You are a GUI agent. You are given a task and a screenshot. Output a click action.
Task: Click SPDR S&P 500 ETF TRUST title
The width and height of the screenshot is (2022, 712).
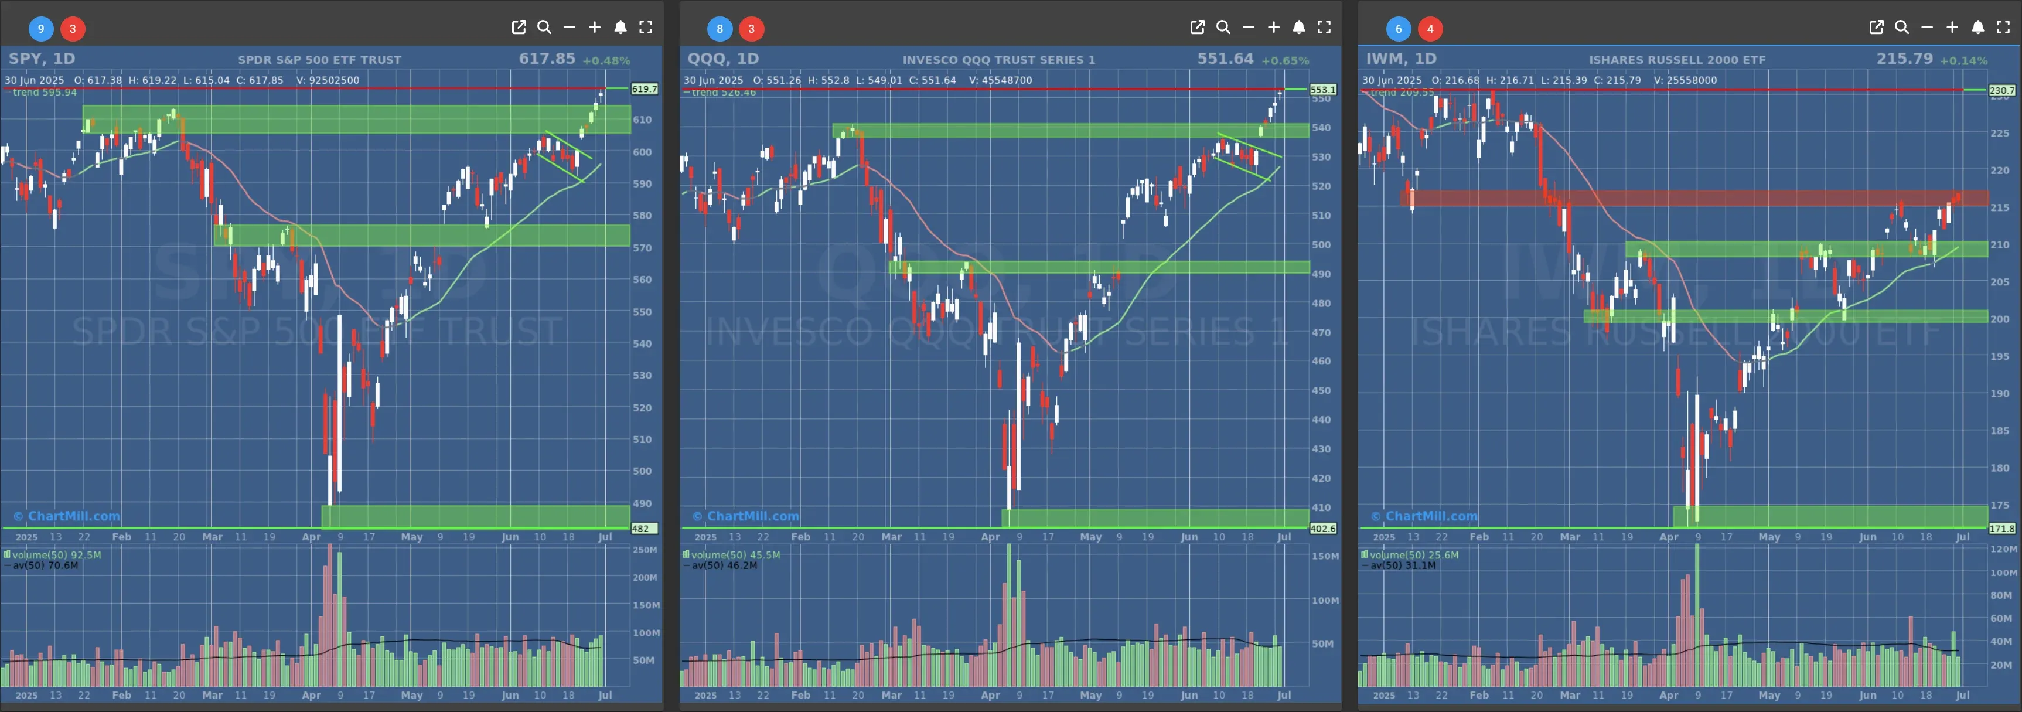[319, 60]
